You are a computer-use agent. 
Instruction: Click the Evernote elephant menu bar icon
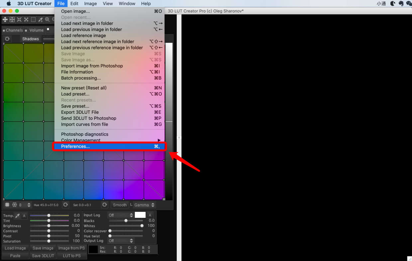401,4
